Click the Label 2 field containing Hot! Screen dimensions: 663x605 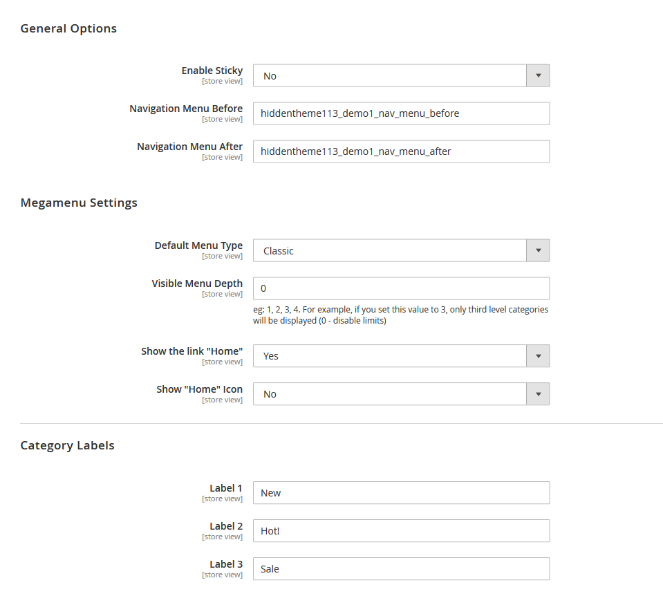(x=401, y=530)
